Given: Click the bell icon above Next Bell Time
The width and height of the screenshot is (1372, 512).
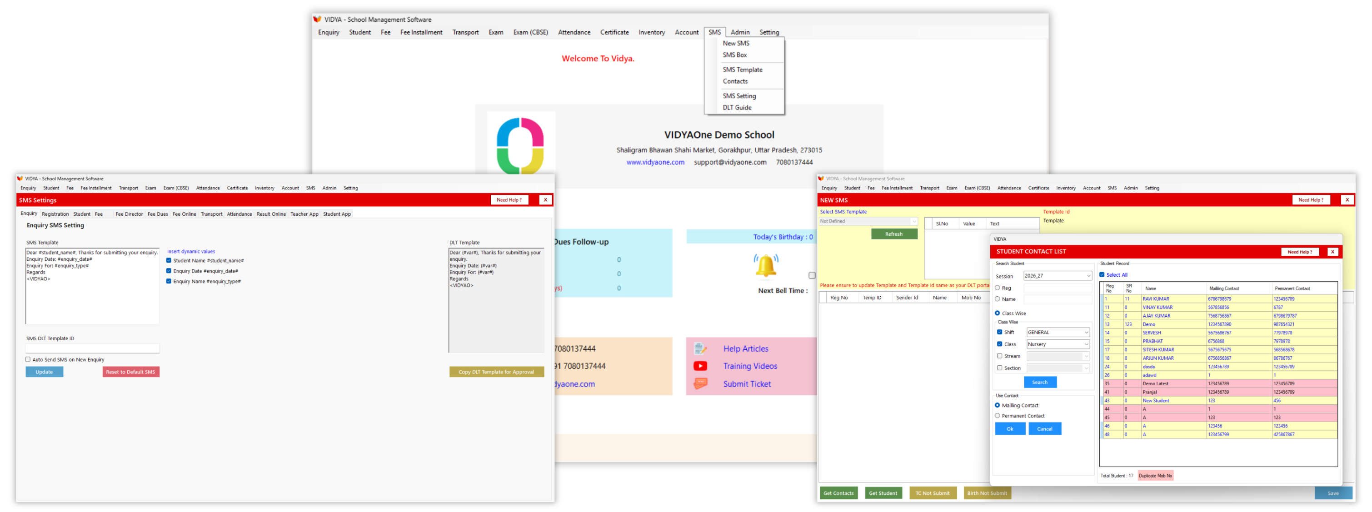Looking at the screenshot, I should tap(766, 266).
